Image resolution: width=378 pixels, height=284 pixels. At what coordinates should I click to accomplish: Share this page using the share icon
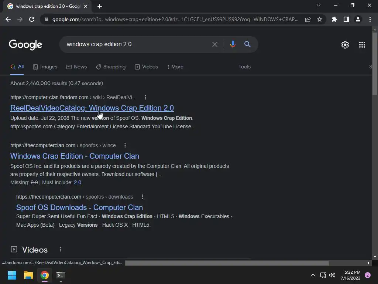(x=308, y=19)
